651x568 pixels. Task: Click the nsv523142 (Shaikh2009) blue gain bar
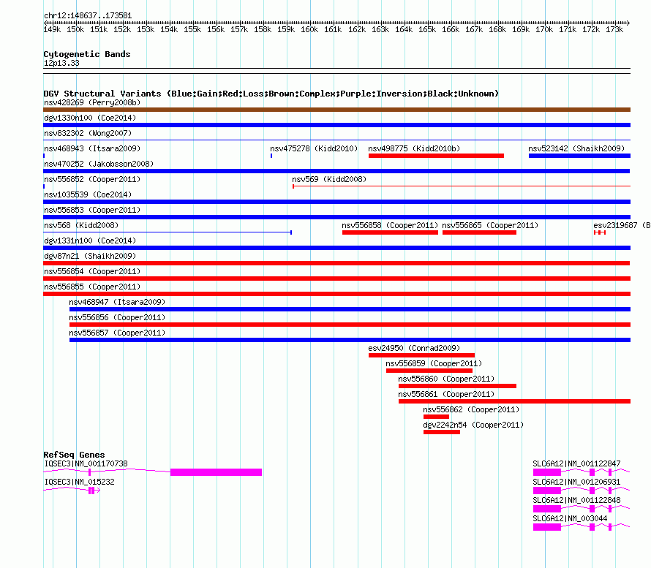tap(579, 156)
